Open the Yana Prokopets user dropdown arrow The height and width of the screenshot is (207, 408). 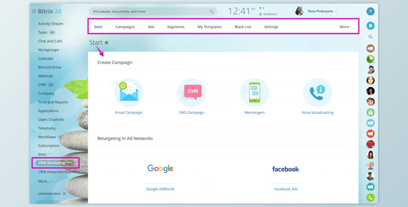(x=336, y=11)
